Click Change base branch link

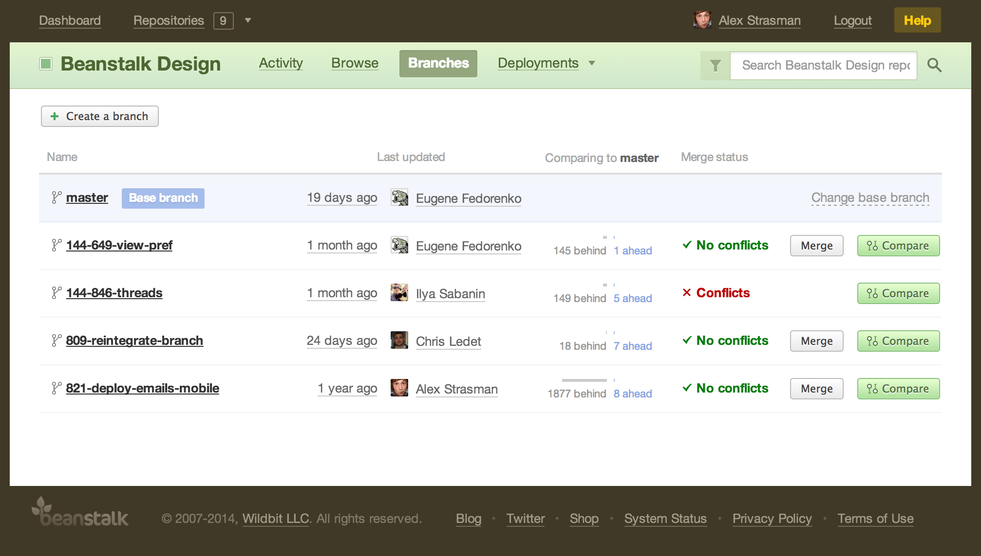coord(870,197)
